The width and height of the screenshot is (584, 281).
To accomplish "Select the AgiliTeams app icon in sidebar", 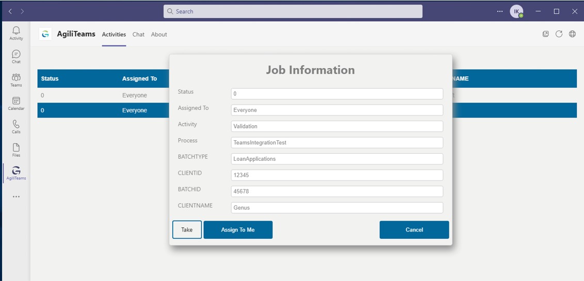I will pyautogui.click(x=16, y=173).
